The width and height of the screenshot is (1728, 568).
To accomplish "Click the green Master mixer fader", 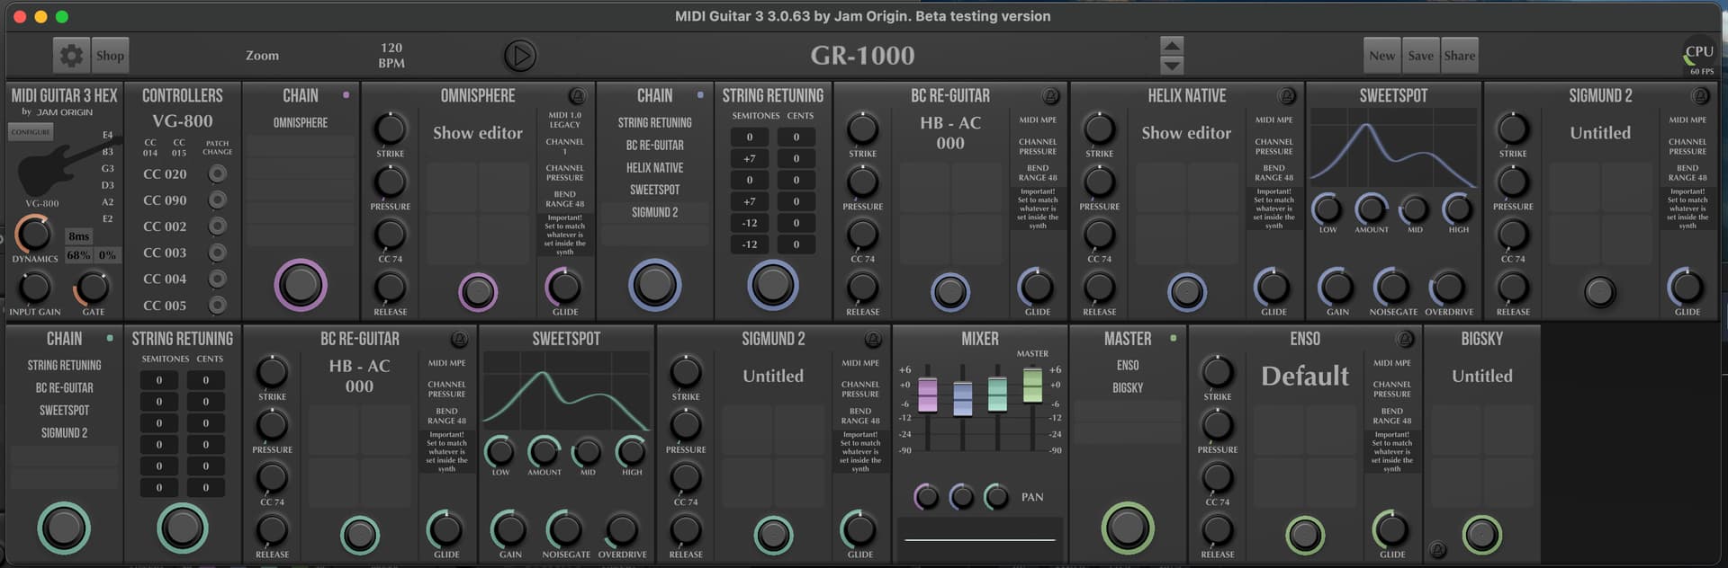I will 1032,385.
